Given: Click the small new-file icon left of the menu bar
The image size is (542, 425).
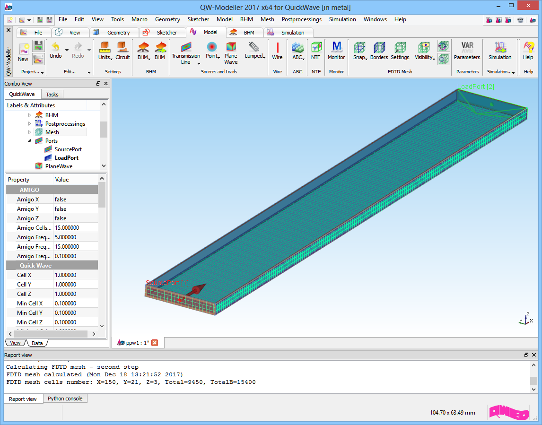Looking at the screenshot, I should [10, 20].
